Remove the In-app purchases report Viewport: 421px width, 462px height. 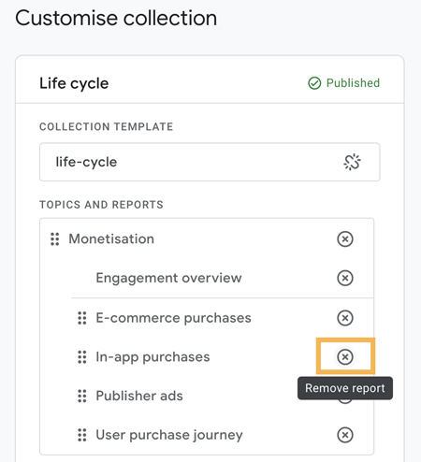pyautogui.click(x=345, y=356)
